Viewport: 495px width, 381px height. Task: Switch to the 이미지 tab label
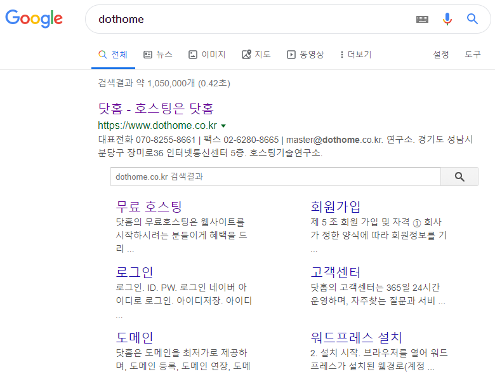[x=213, y=55]
